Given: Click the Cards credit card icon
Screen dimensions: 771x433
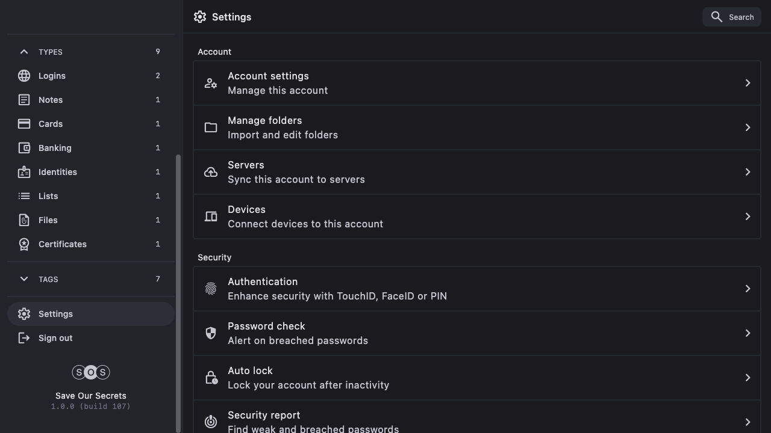Looking at the screenshot, I should pyautogui.click(x=24, y=124).
